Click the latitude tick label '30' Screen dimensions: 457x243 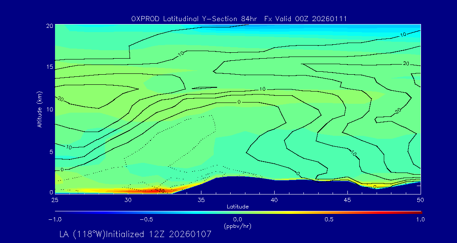click(x=128, y=200)
